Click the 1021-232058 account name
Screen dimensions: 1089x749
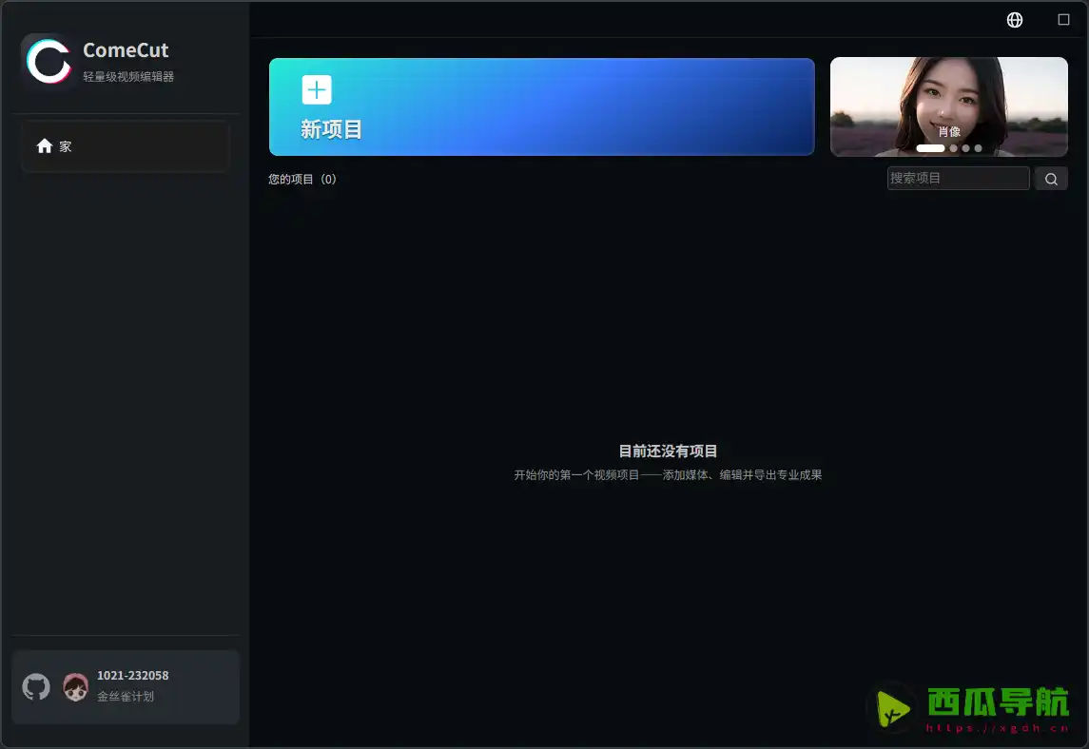(x=132, y=675)
